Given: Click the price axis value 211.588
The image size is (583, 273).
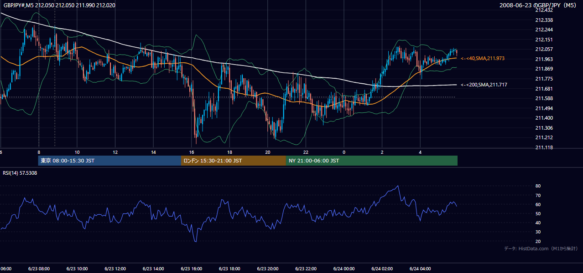Looking at the screenshot, I should click(543, 98).
